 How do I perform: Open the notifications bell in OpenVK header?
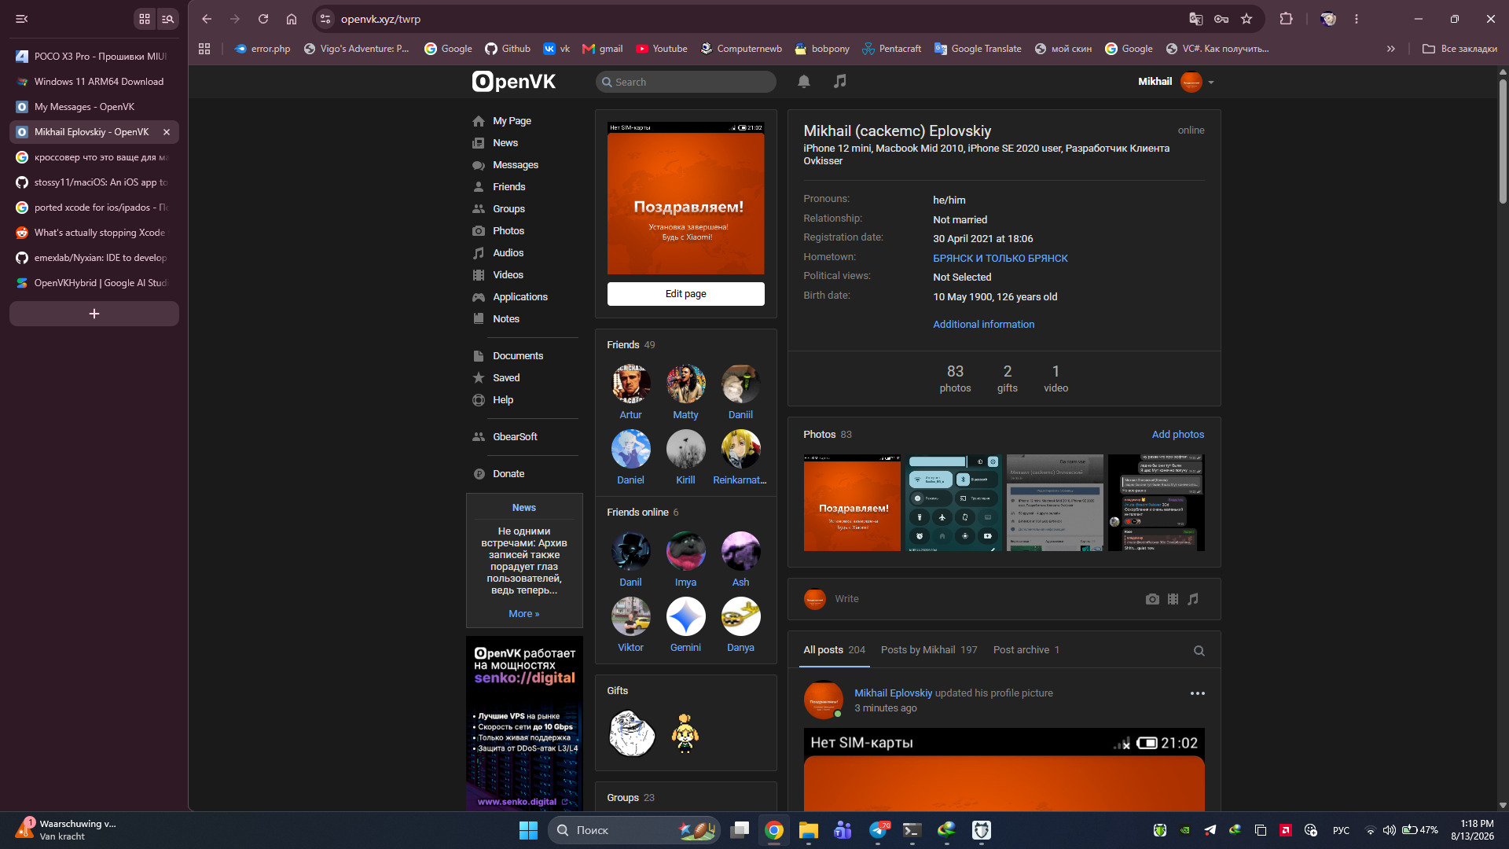[x=804, y=81]
